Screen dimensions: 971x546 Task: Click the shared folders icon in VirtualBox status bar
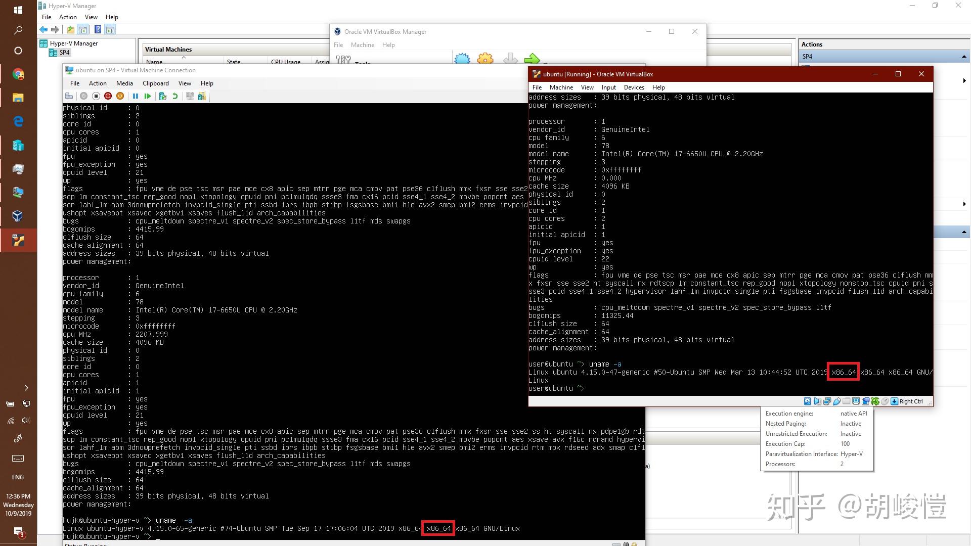click(x=847, y=401)
